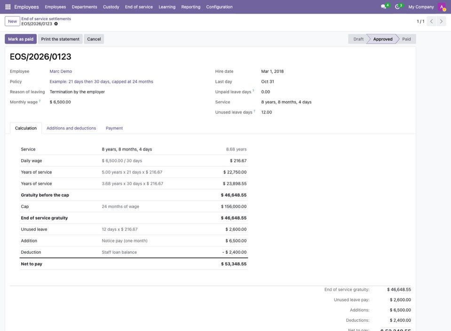Open the activities clock icon
This screenshot has height=331, width=451.
point(397,7)
